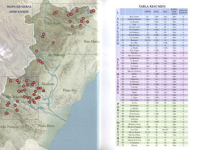This screenshot has height=150, width=198.
Task: Click red map marker number 14
Action: (x=17, y=110)
